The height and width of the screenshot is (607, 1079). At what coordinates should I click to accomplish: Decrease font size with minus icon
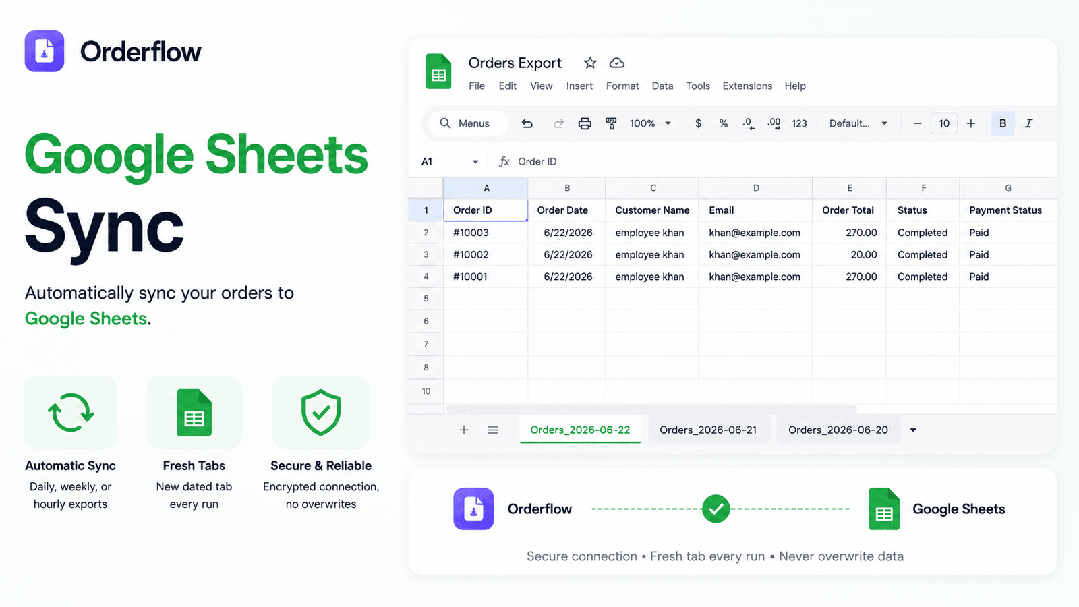[917, 123]
